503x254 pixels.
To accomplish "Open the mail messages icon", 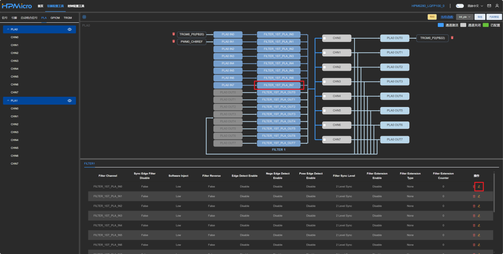I will (489, 6).
